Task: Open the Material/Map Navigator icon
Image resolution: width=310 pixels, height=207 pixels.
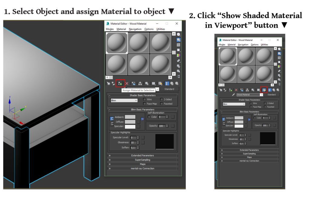Action: (x=178, y=76)
